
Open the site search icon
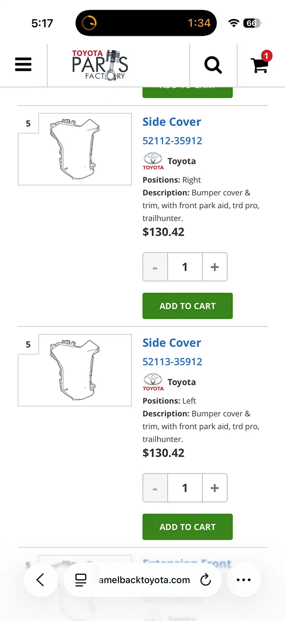[213, 65]
